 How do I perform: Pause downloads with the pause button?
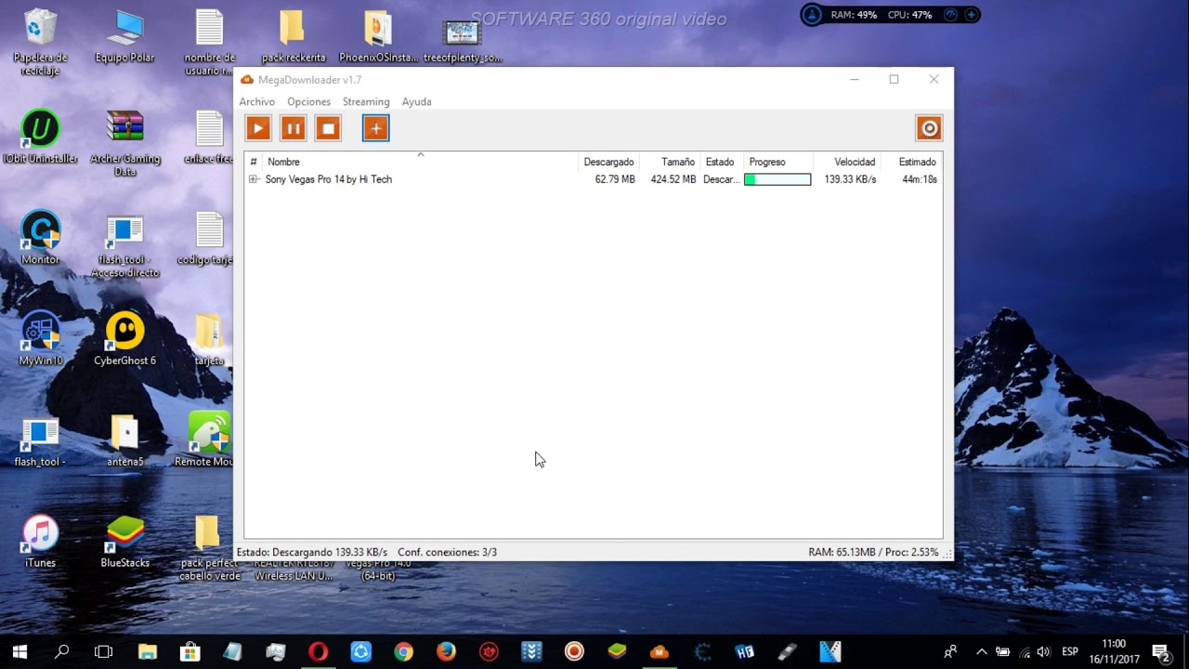[x=293, y=128]
